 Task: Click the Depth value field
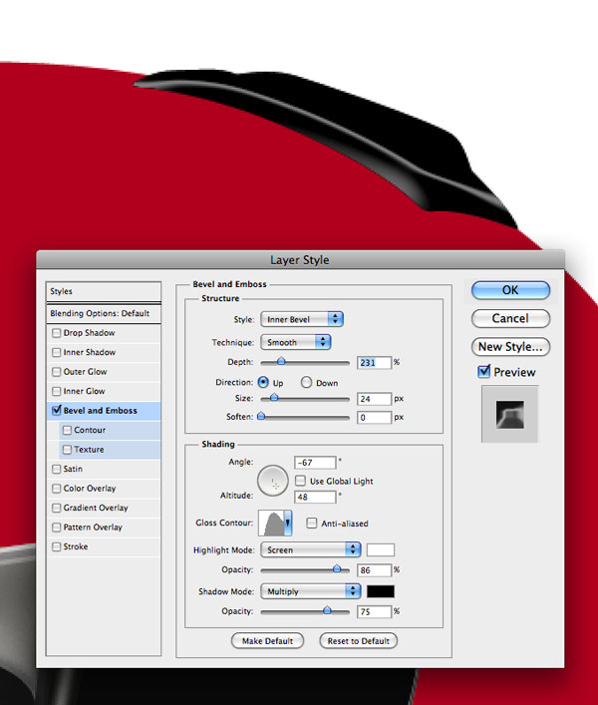point(375,362)
